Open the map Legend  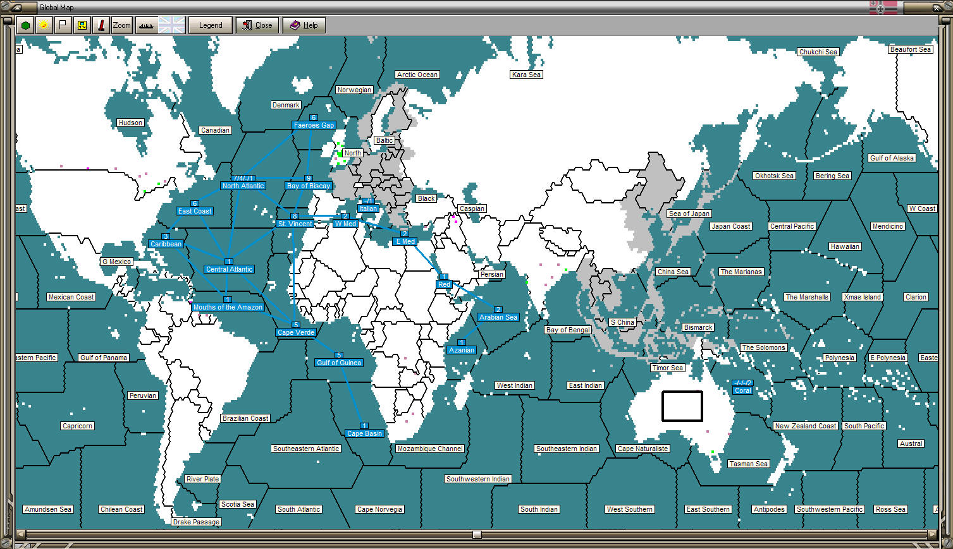click(x=210, y=25)
